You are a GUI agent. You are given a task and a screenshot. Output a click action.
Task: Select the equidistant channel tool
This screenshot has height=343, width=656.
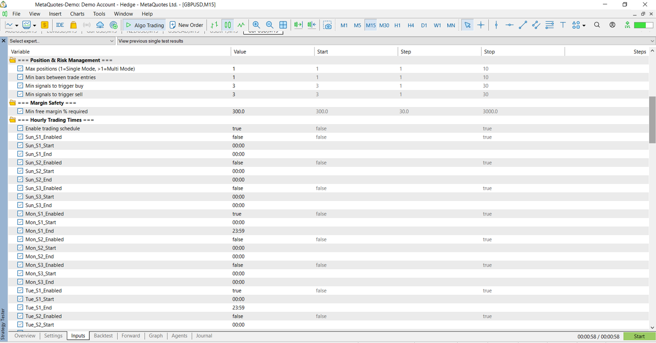536,25
